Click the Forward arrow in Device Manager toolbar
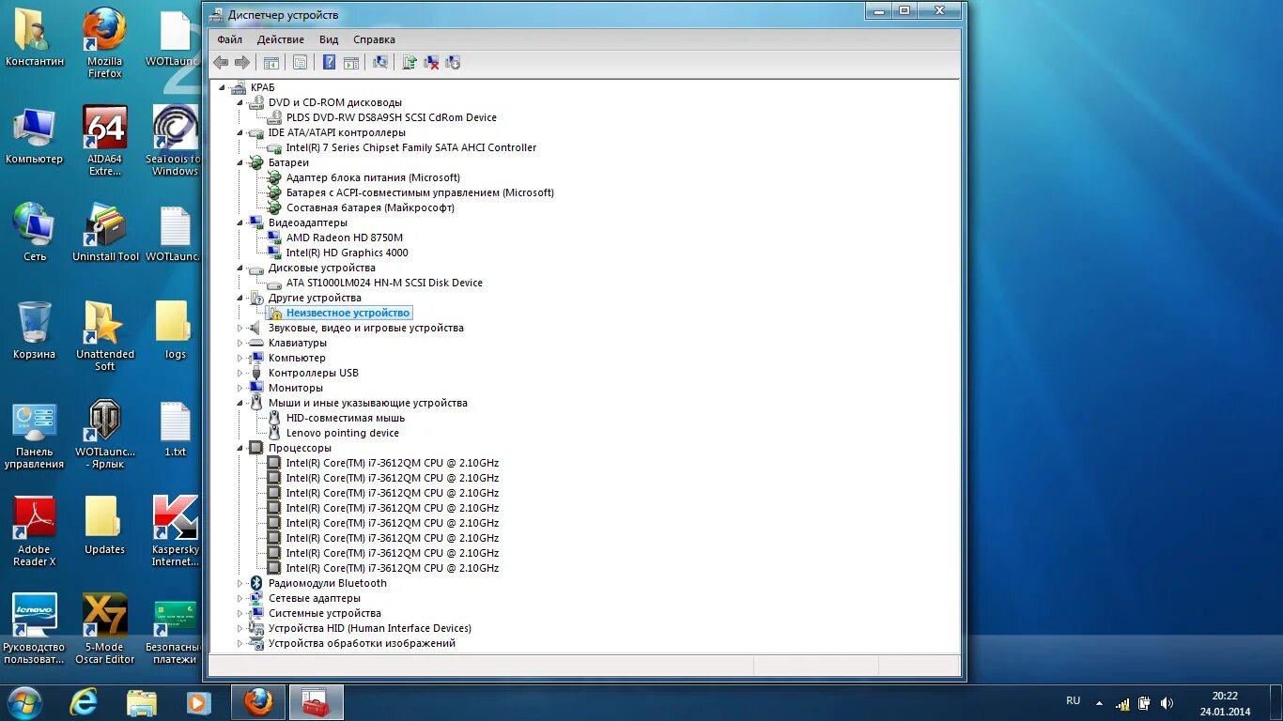 242,62
